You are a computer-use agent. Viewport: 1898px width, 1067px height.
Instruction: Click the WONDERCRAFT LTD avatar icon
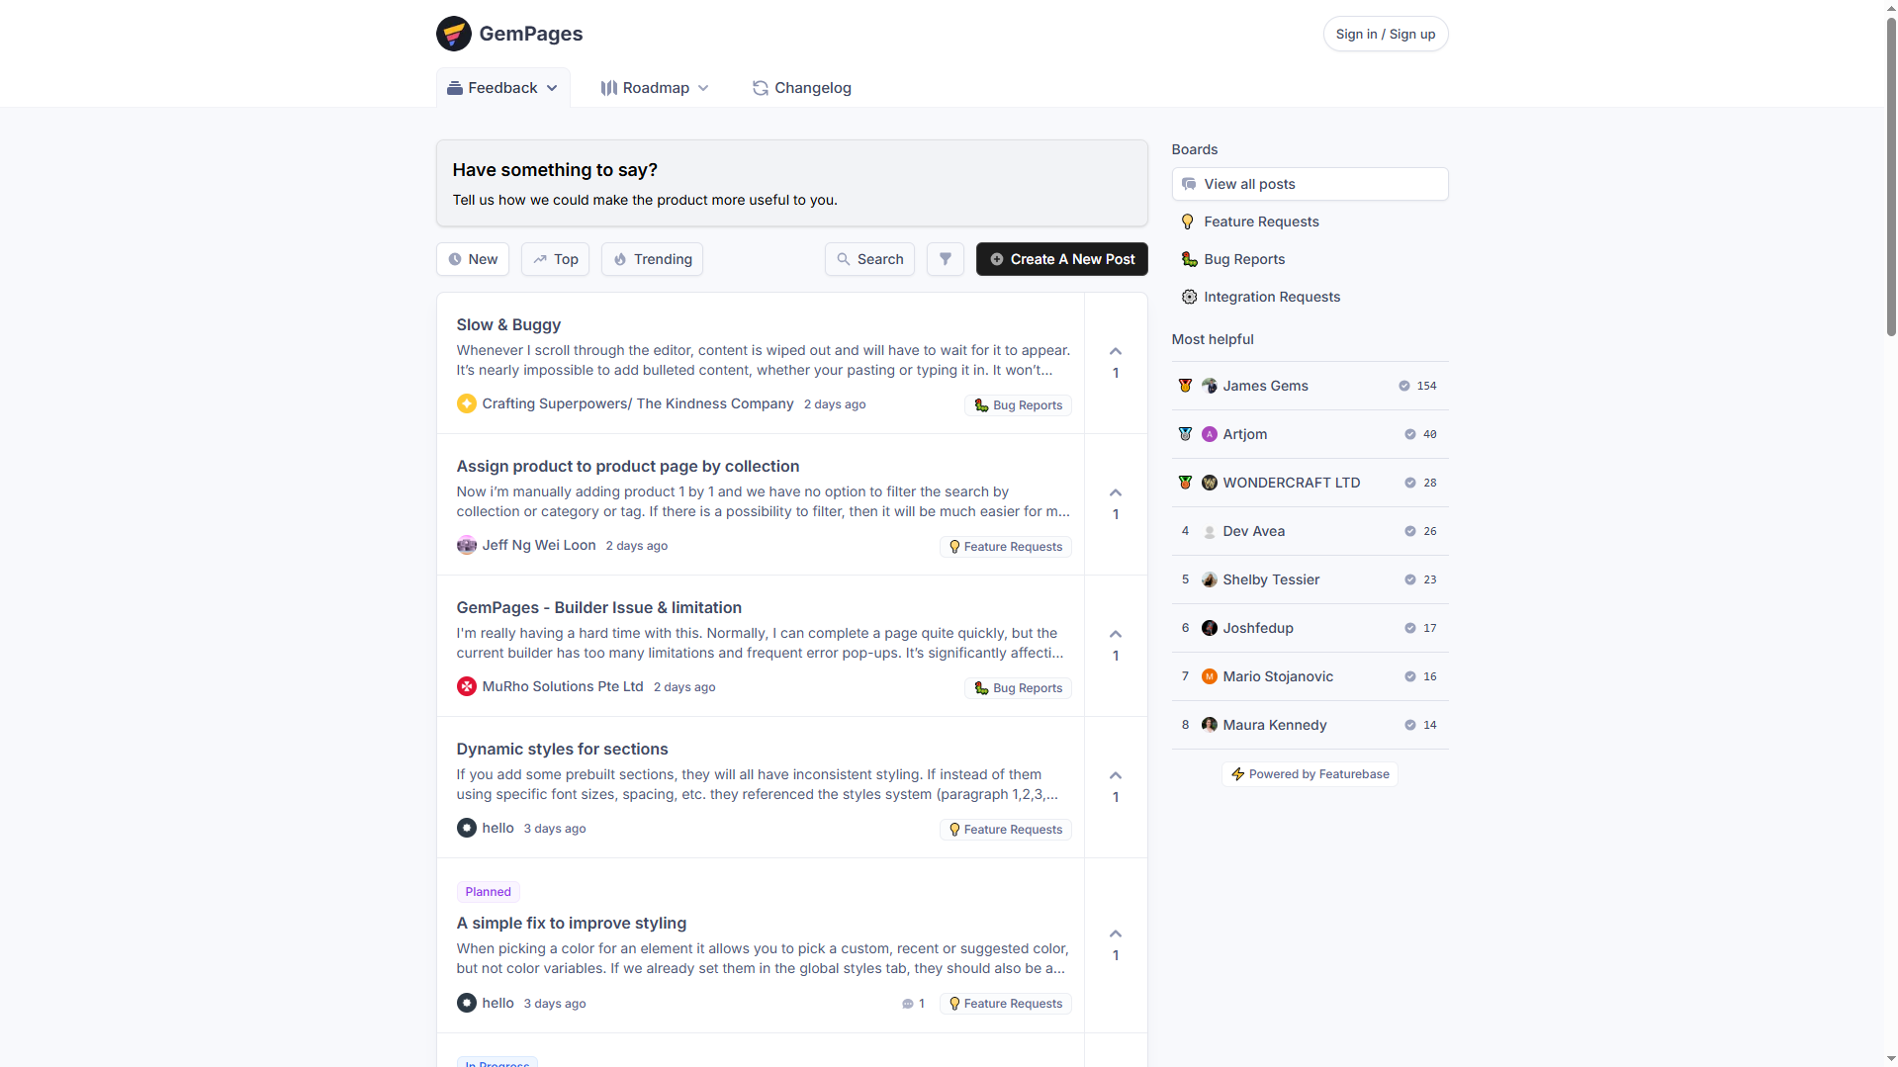click(1209, 483)
